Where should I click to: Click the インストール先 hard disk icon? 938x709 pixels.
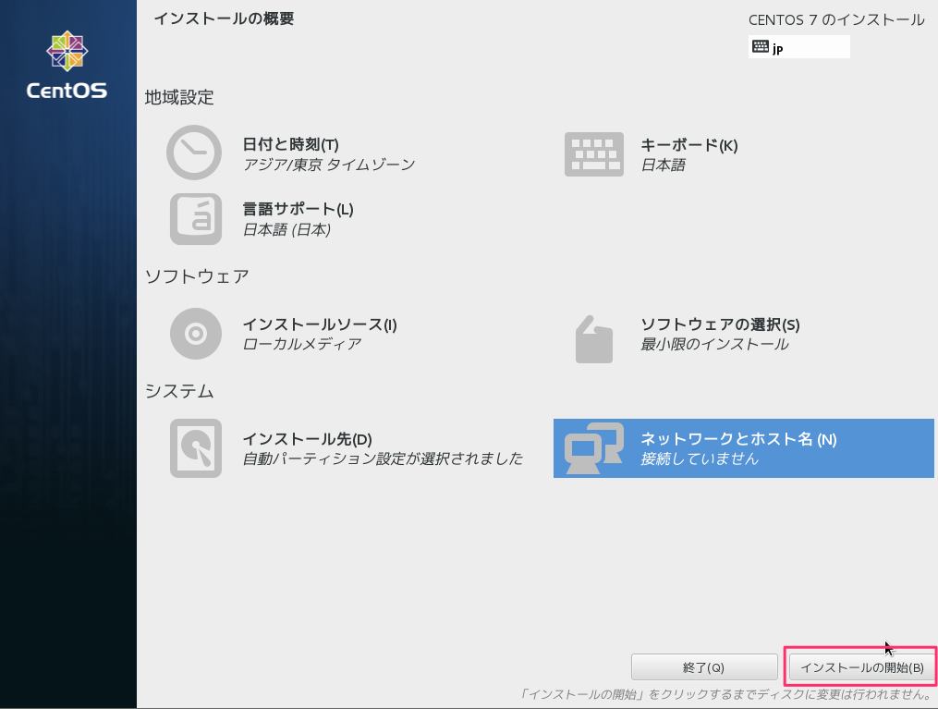pos(196,448)
